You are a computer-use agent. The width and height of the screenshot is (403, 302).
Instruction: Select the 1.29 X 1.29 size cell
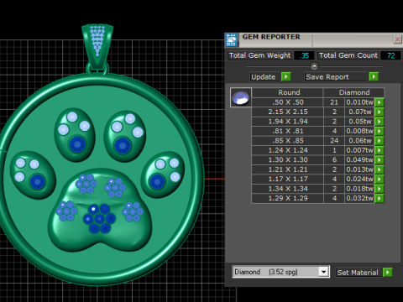(x=287, y=198)
